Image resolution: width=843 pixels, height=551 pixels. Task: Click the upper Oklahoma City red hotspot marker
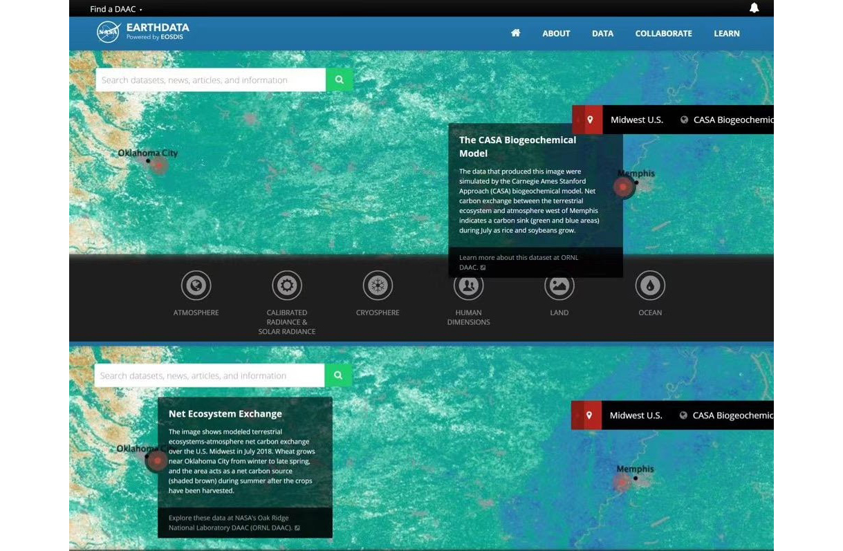pos(159,165)
